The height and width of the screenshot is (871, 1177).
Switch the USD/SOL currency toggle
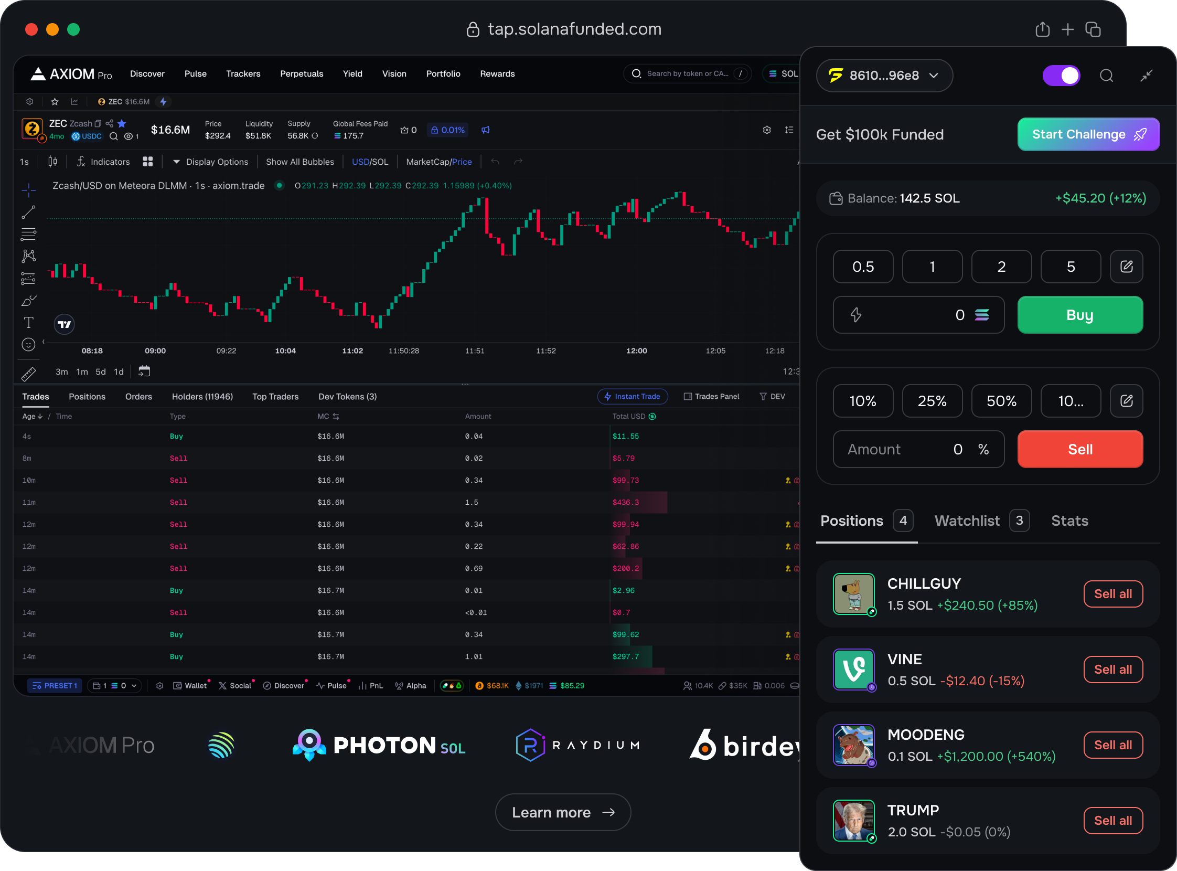coord(369,162)
